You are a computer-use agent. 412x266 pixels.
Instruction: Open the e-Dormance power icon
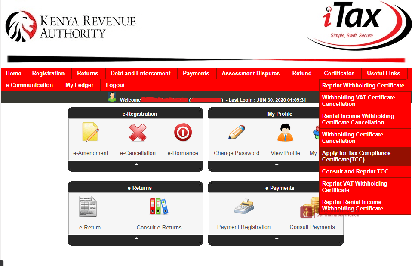tap(183, 133)
